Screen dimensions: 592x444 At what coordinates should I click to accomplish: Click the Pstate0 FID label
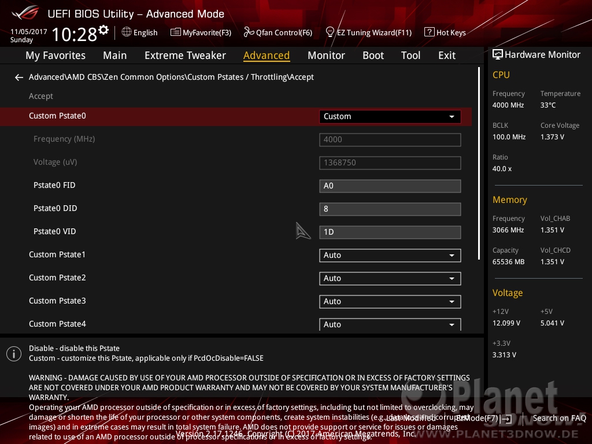point(54,185)
